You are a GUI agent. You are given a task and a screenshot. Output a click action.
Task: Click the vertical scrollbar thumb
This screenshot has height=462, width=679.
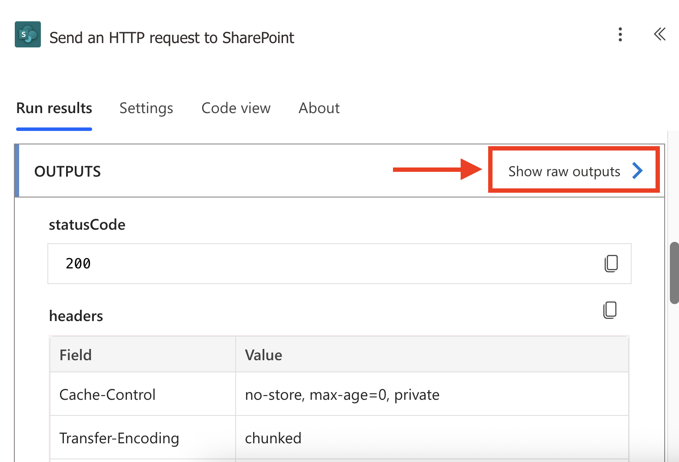[674, 273]
